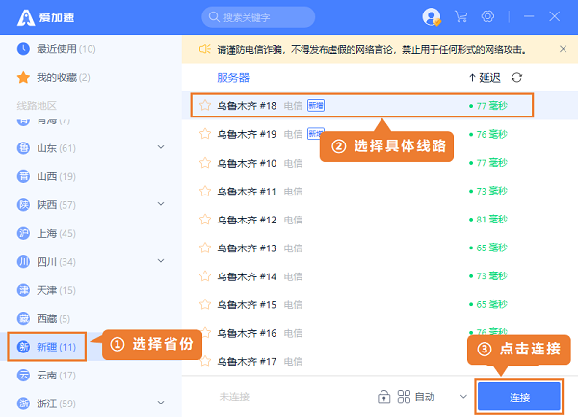This screenshot has width=578, height=417.
Task: Expand the 四川 region chevron
Action: 161,261
